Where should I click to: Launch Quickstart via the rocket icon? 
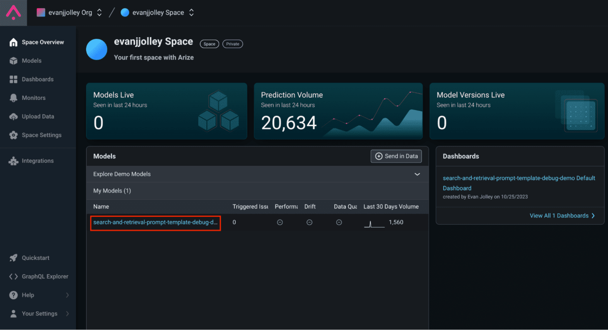[x=14, y=258]
